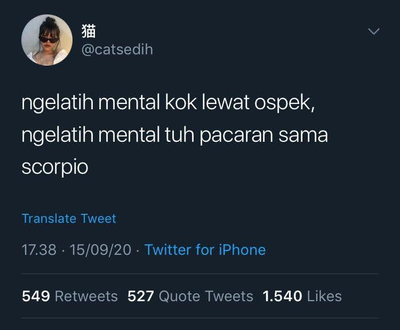Tap the display name 猫
The width and height of the screenshot is (400, 330).
pyautogui.click(x=89, y=31)
